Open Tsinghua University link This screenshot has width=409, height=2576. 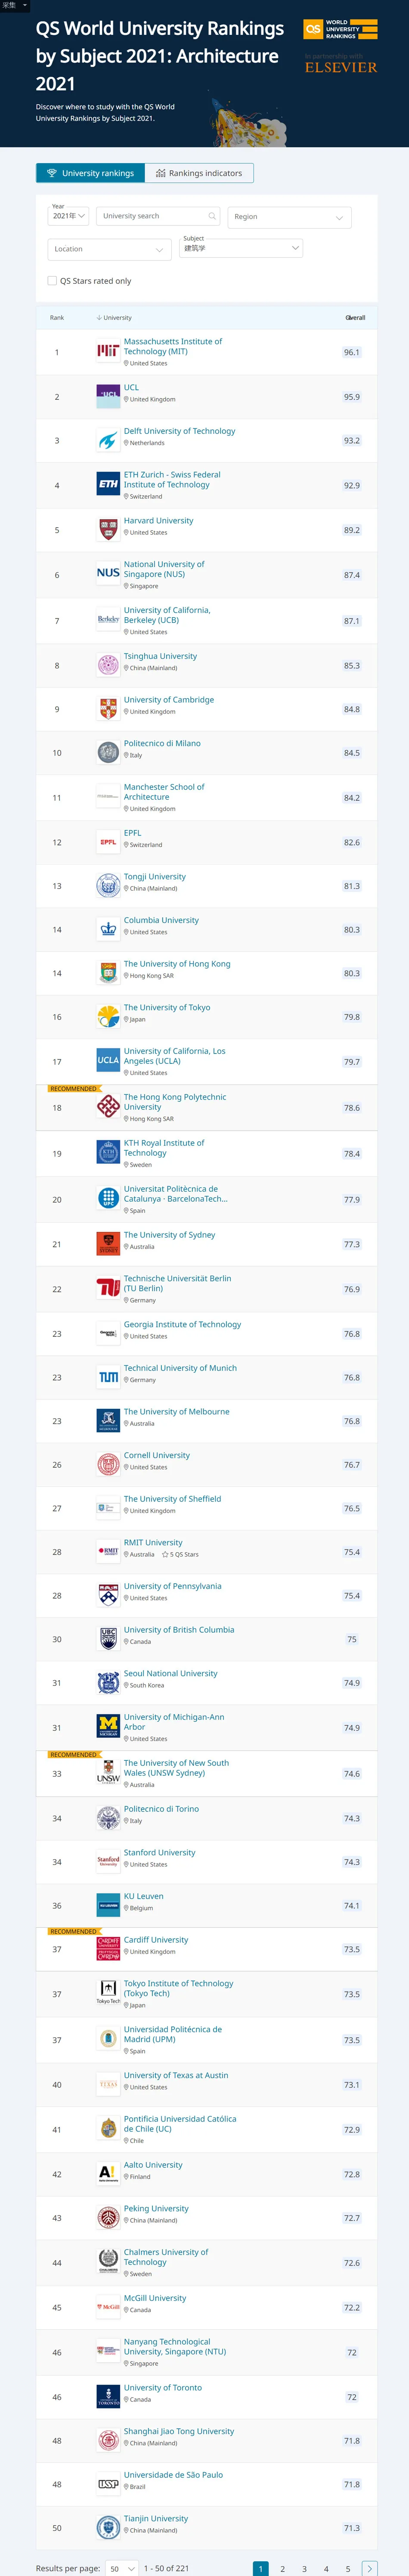pyautogui.click(x=160, y=656)
